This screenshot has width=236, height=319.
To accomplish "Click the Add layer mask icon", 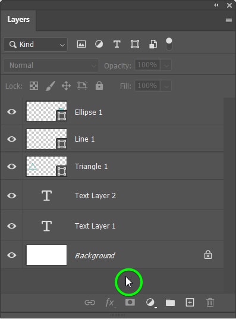I will point(130,302).
